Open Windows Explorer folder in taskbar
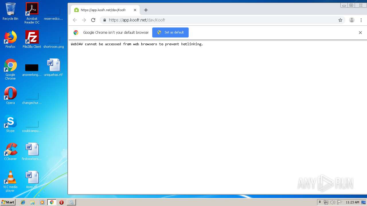This screenshot has height=206, width=367. point(32,202)
